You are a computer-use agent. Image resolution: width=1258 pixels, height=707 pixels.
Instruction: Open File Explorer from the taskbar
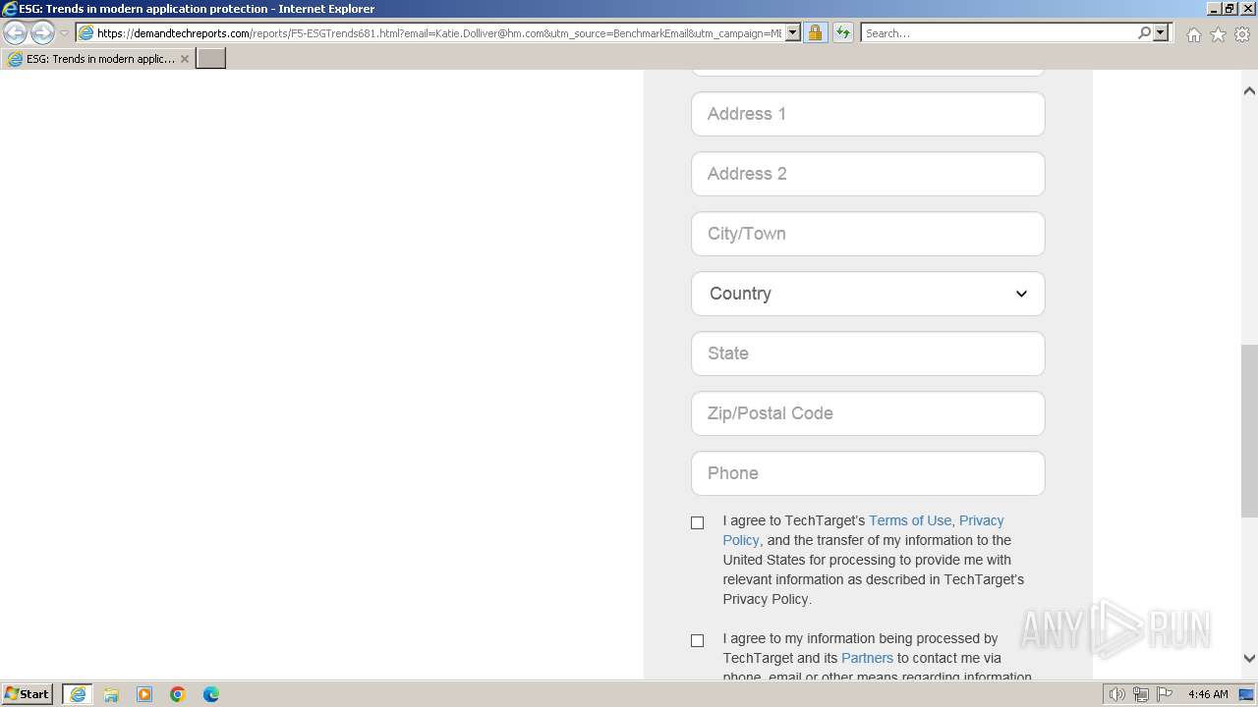coord(111,694)
